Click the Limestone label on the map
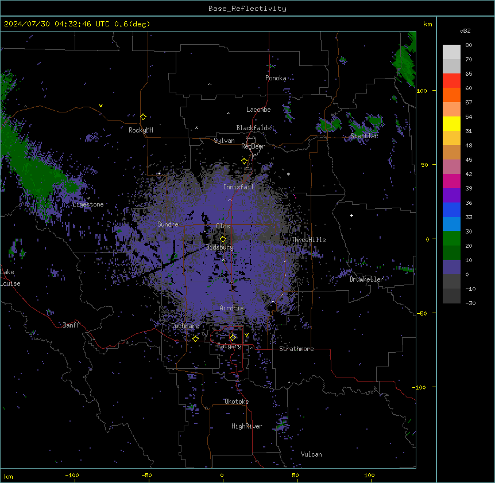Screen dimensions: 495x483 point(88,204)
